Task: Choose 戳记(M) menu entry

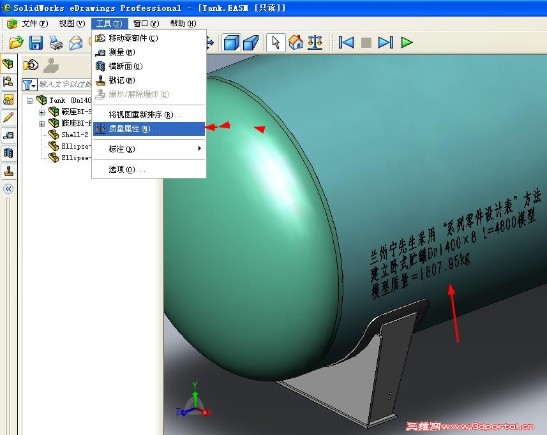Action: pyautogui.click(x=149, y=80)
